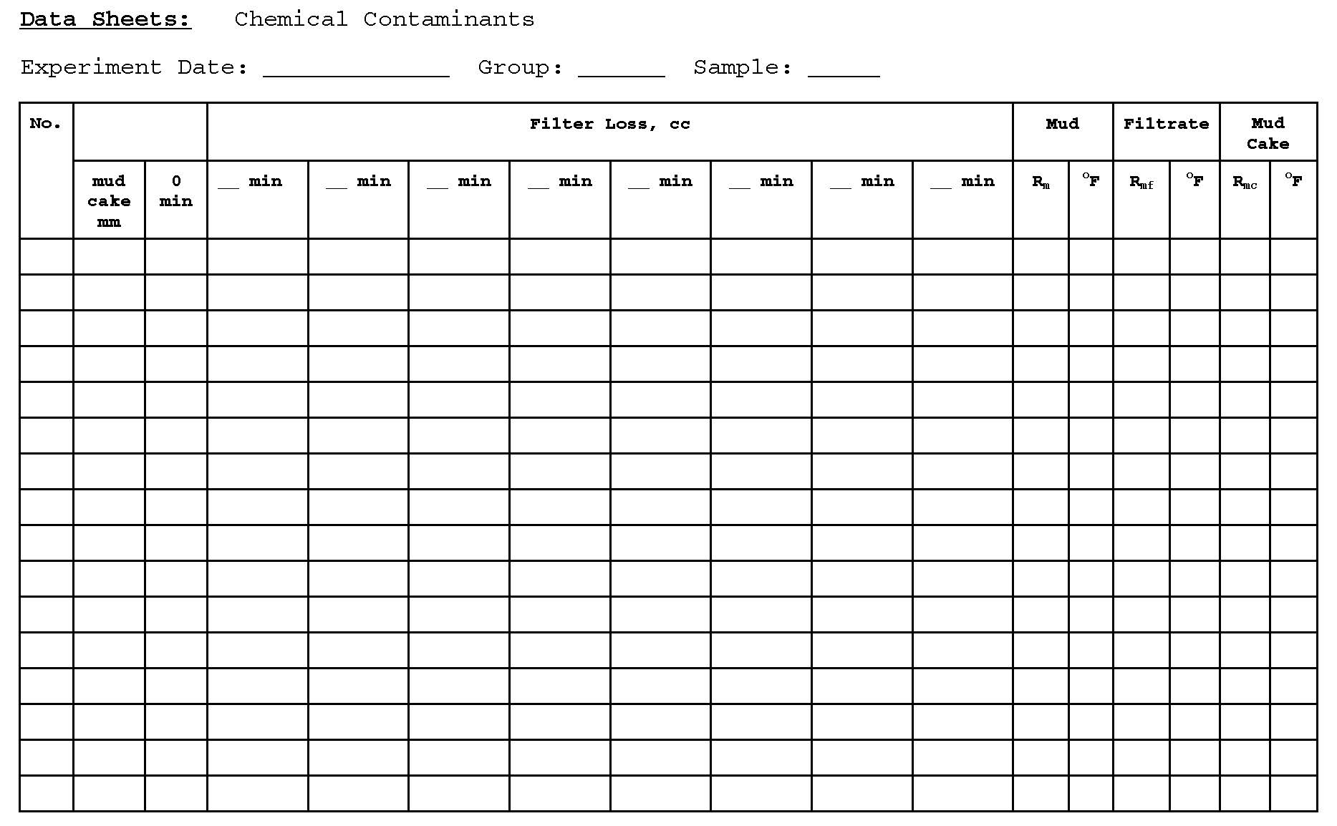Viewport: 1337px width, 826px height.
Task: Click the °F header beside Rmc
Action: pyautogui.click(x=1293, y=180)
